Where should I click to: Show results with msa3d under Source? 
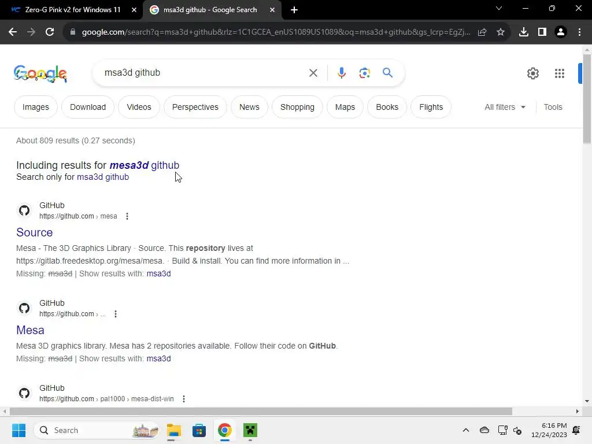[x=158, y=273]
